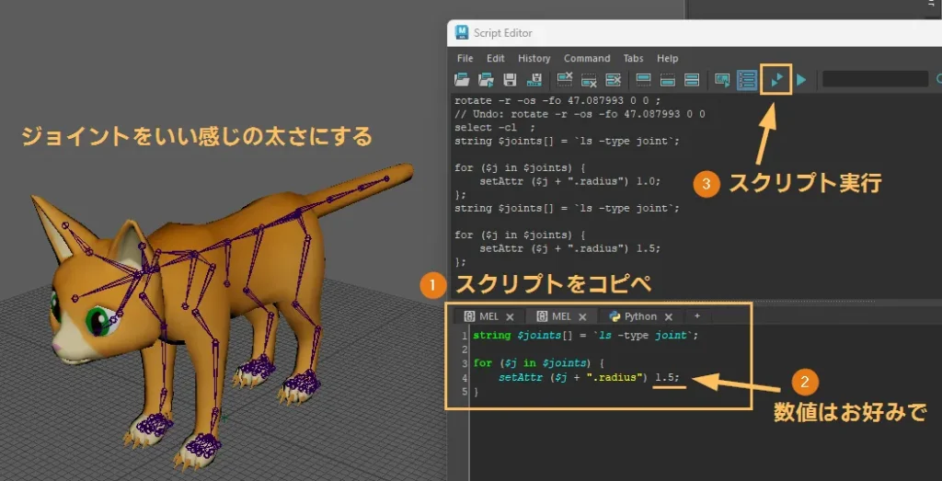Click the Execute All double-arrow icon
The image size is (942, 481).
click(x=776, y=79)
